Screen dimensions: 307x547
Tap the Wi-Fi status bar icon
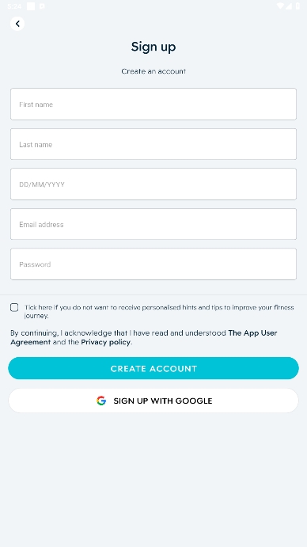pos(280,6)
